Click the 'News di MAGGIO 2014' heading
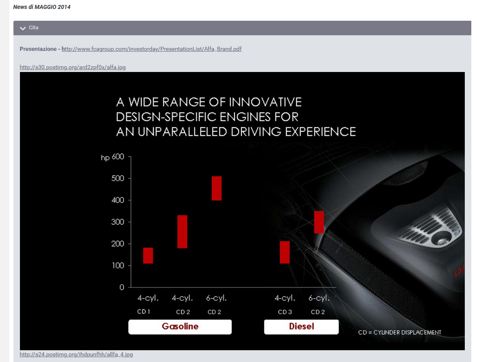Screen dimensions: 477x362 point(42,7)
